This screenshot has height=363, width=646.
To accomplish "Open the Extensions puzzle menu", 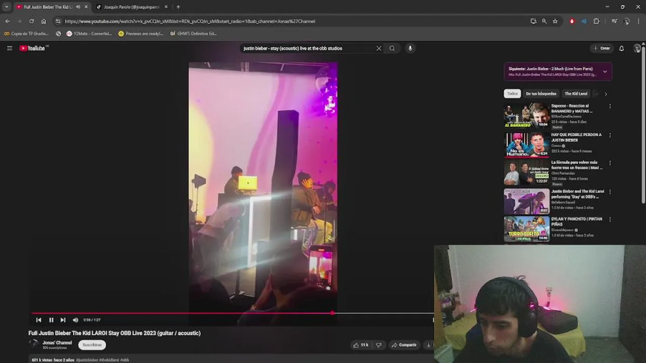I will point(597,21).
